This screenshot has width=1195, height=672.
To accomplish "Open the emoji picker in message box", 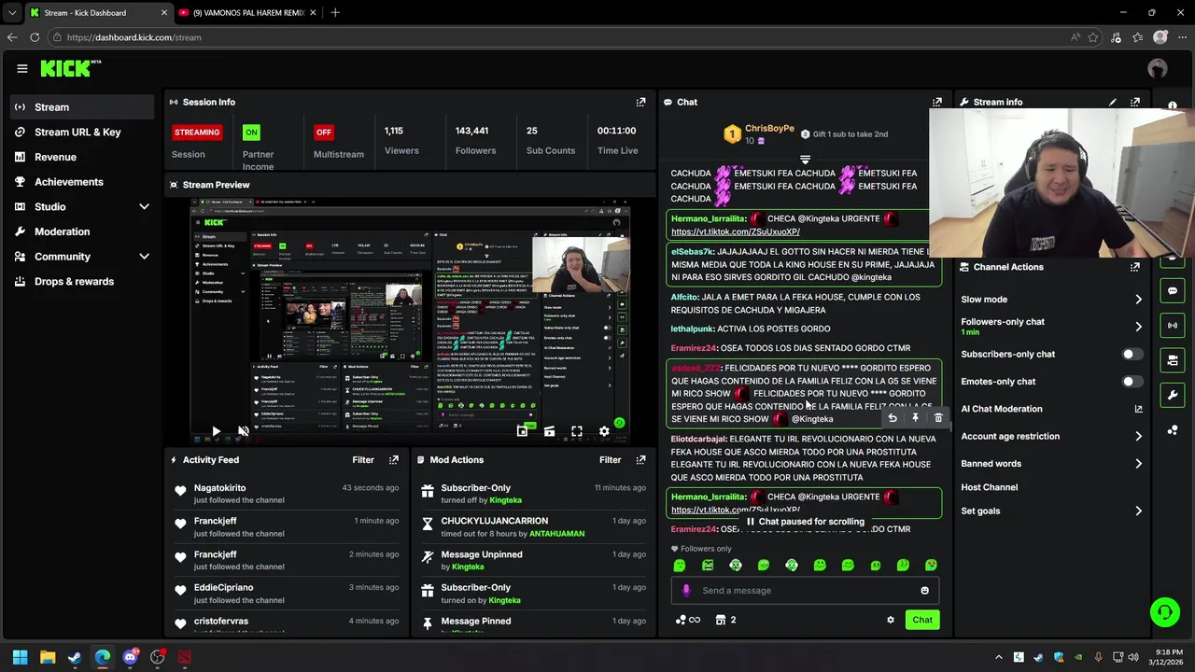I will [x=924, y=590].
